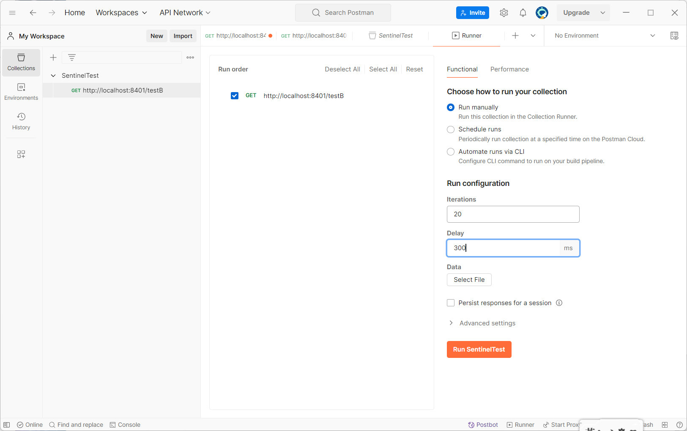Open the Collections sidebar panel
This screenshot has height=431, width=687.
coord(21,63)
